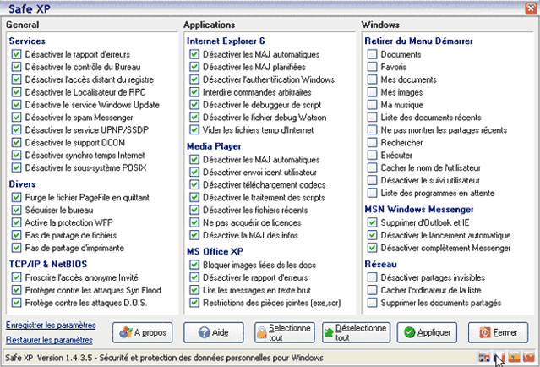The width and height of the screenshot is (540, 367).
Task: Toggle Désactiver les MAJ planifiées
Action: 194,67
